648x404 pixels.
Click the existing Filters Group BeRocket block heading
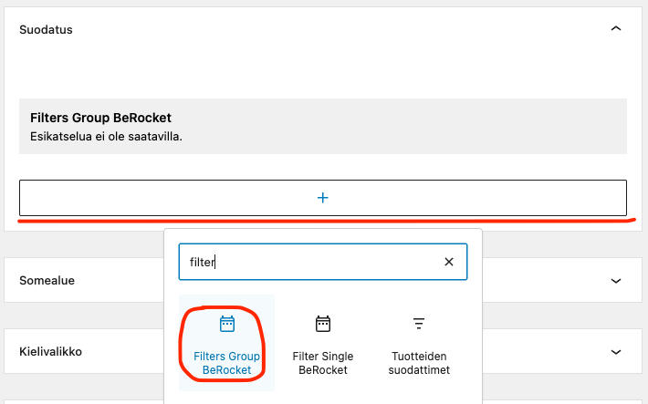(x=100, y=118)
